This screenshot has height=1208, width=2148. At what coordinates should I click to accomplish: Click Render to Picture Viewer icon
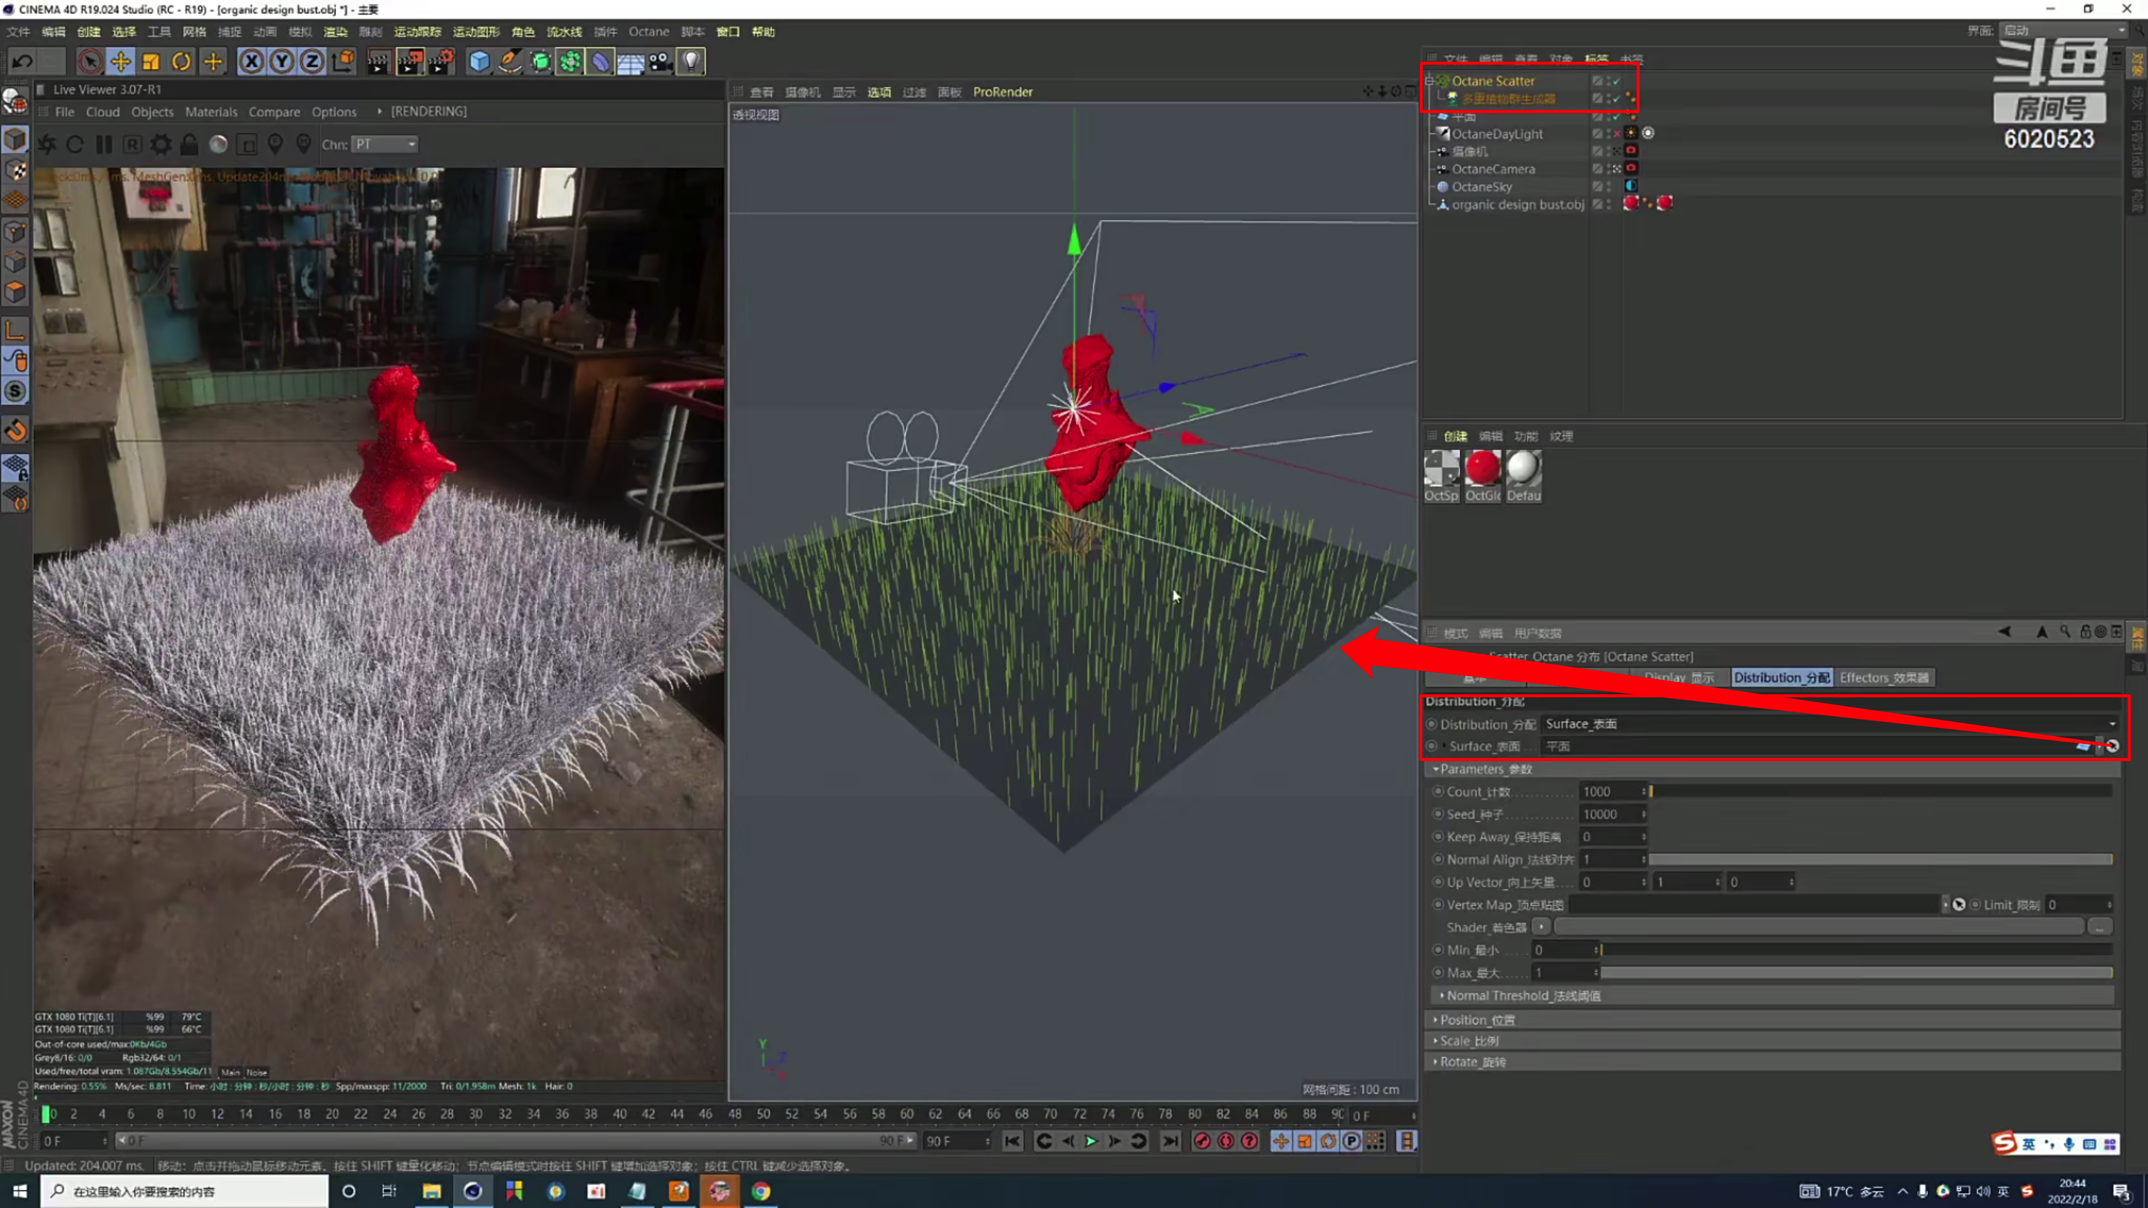(x=410, y=62)
